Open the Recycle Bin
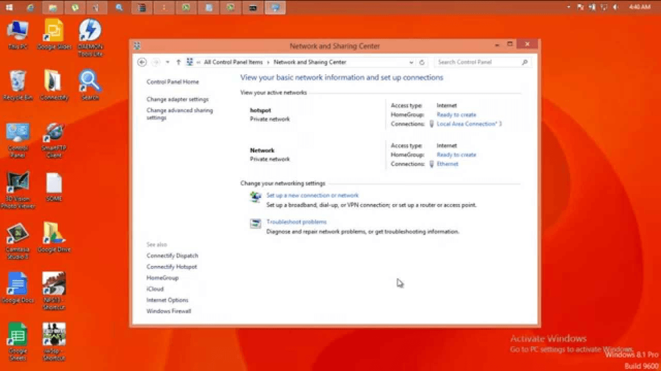661x371 pixels. (18, 85)
